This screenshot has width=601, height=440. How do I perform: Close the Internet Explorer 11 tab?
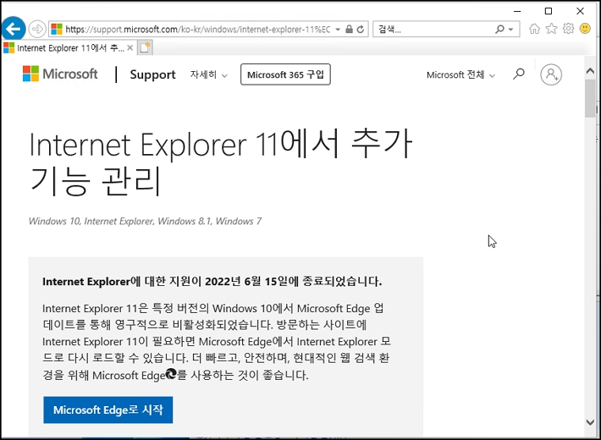click(130, 48)
